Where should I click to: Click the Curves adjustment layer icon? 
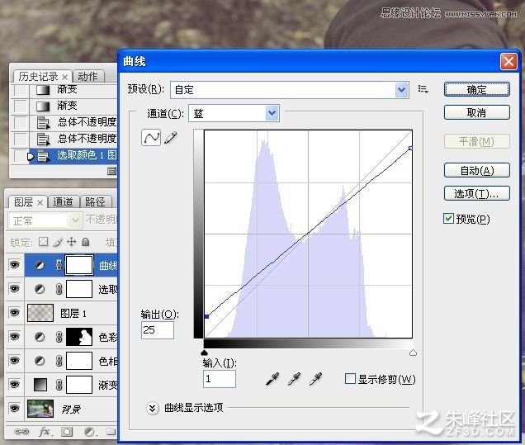point(40,265)
